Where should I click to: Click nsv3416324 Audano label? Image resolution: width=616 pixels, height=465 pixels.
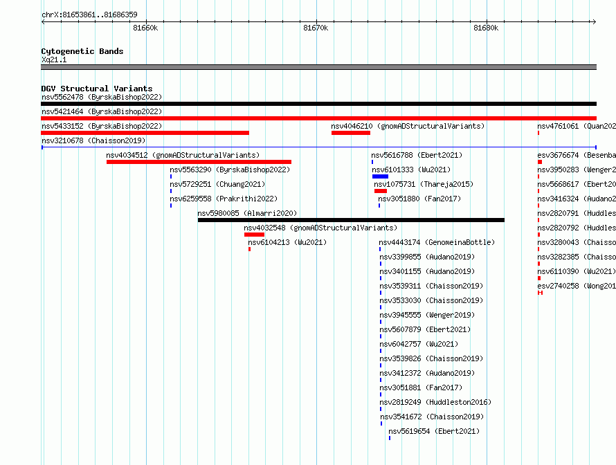[x=577, y=199]
